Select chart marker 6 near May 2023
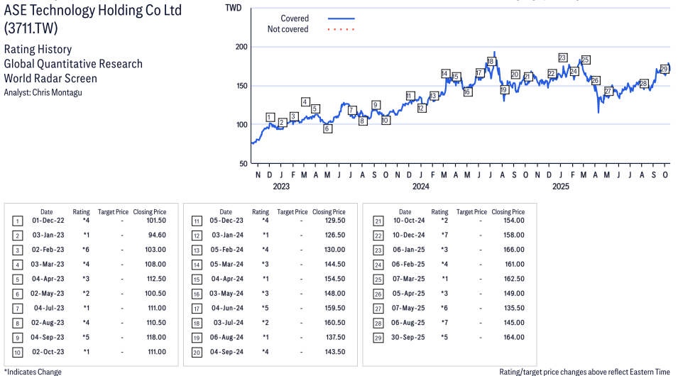Viewport: 678px width, 376px height. tap(327, 128)
